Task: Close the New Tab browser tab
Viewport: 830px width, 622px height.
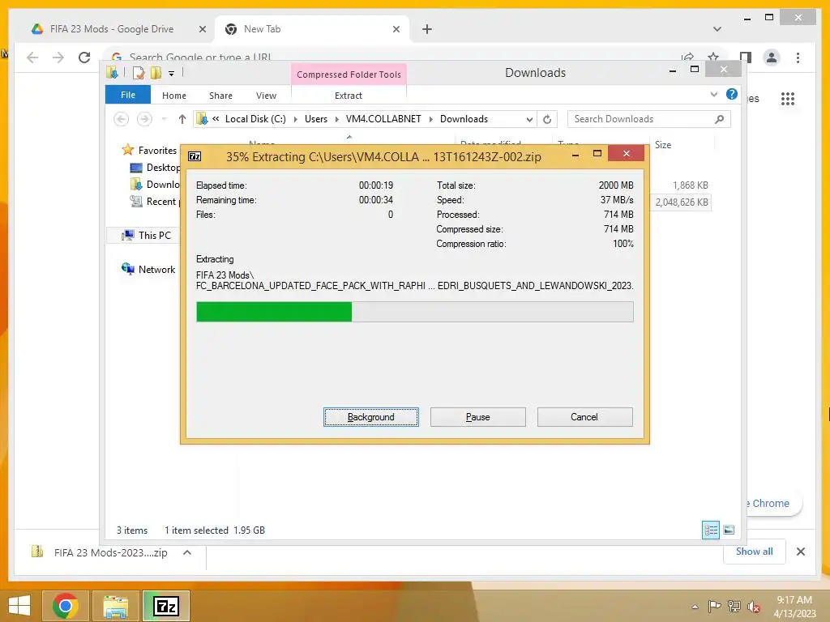Action: [x=396, y=30]
